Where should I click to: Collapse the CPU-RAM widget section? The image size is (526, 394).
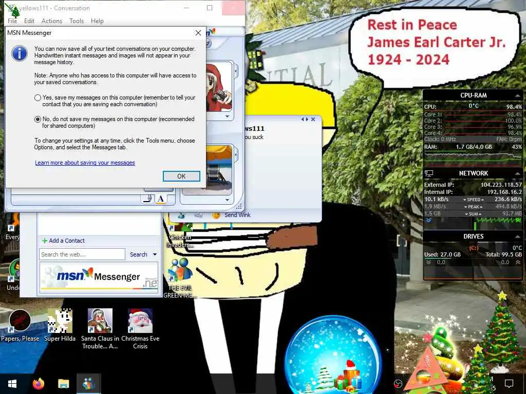pos(517,96)
